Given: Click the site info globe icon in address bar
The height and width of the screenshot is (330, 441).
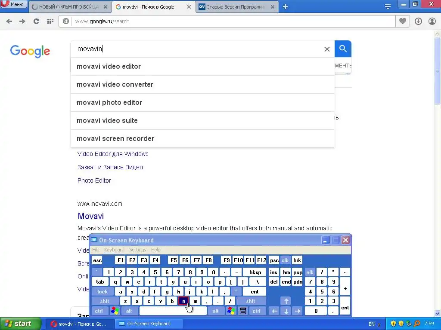Looking at the screenshot, I should click(x=66, y=21).
